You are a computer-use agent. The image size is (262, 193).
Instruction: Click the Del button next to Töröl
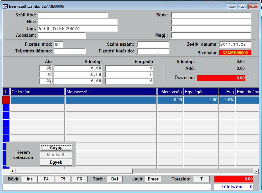pyautogui.click(x=115, y=179)
